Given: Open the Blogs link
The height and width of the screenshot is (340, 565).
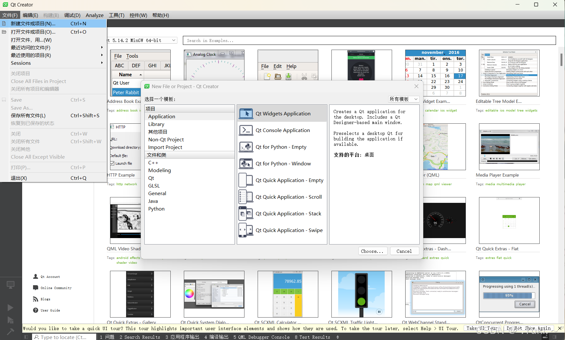Looking at the screenshot, I should [46, 299].
